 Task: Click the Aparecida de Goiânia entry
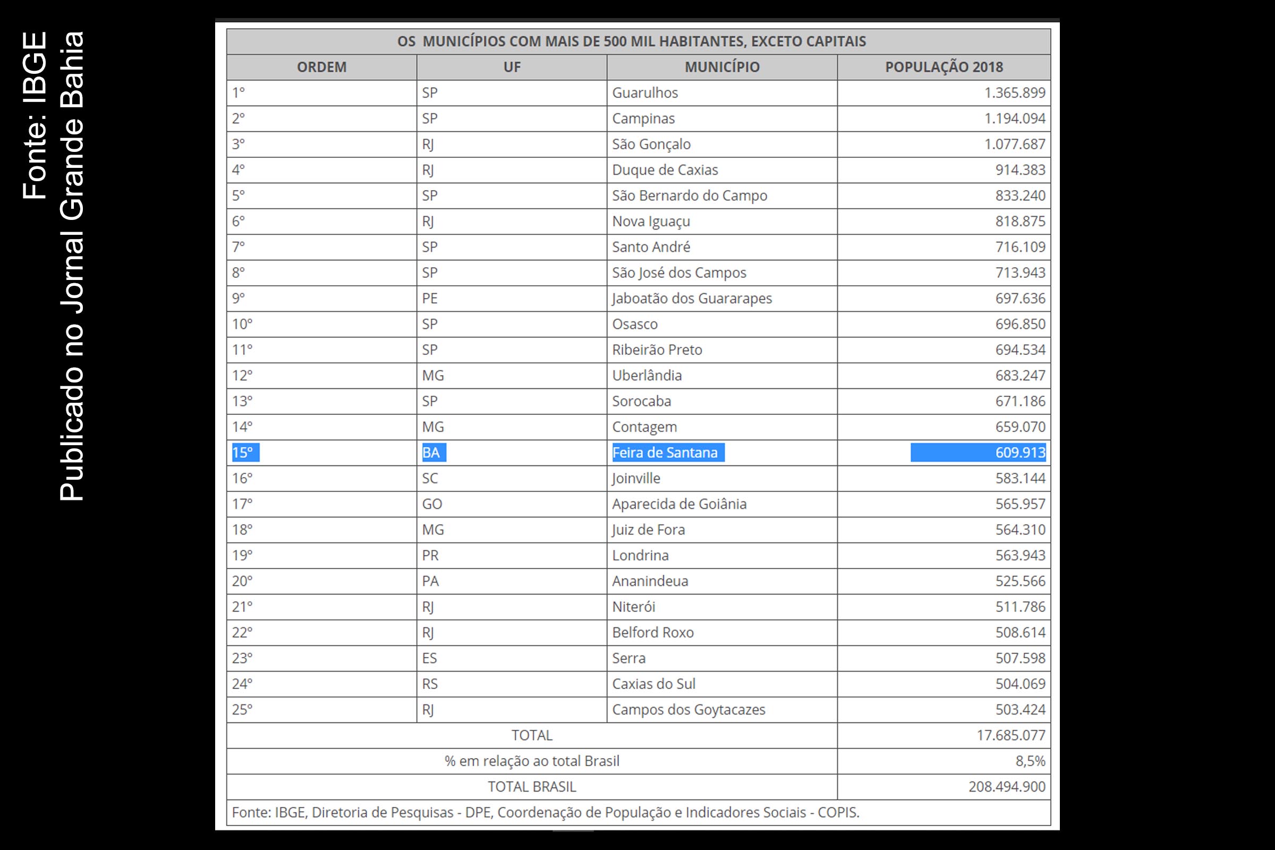pos(679,504)
